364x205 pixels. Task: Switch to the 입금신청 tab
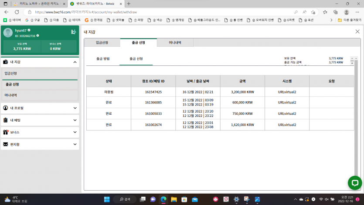click(102, 42)
